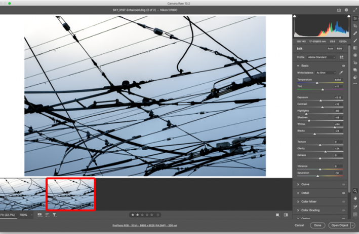Click the filmstrip filter funnel icon
Viewport: 359px width, 234px height.
click(55, 215)
